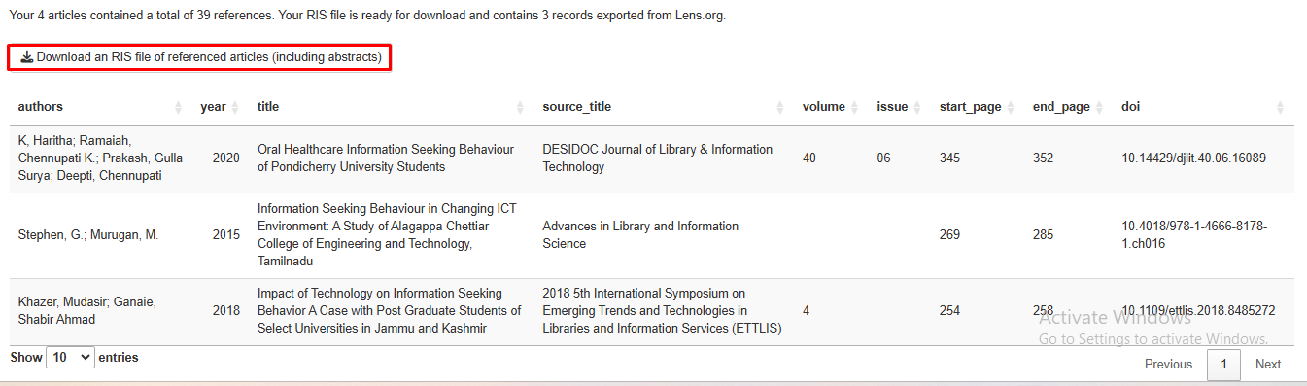Sort table by doi column arrows
The width and height of the screenshot is (1307, 386).
(x=1280, y=107)
